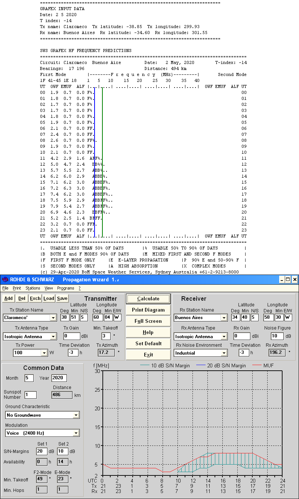Expand the Rx Noise Environment dropdown
299x499 pixels.
[224, 353]
